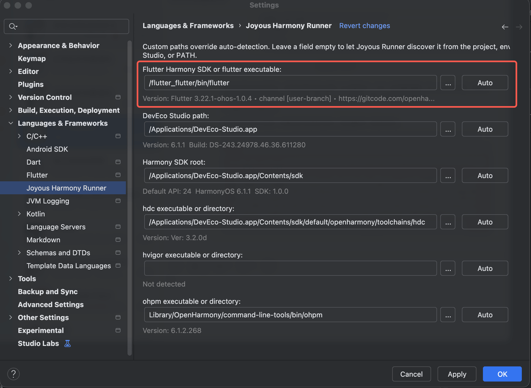Expand Schemas and DTDs node

click(x=19, y=253)
